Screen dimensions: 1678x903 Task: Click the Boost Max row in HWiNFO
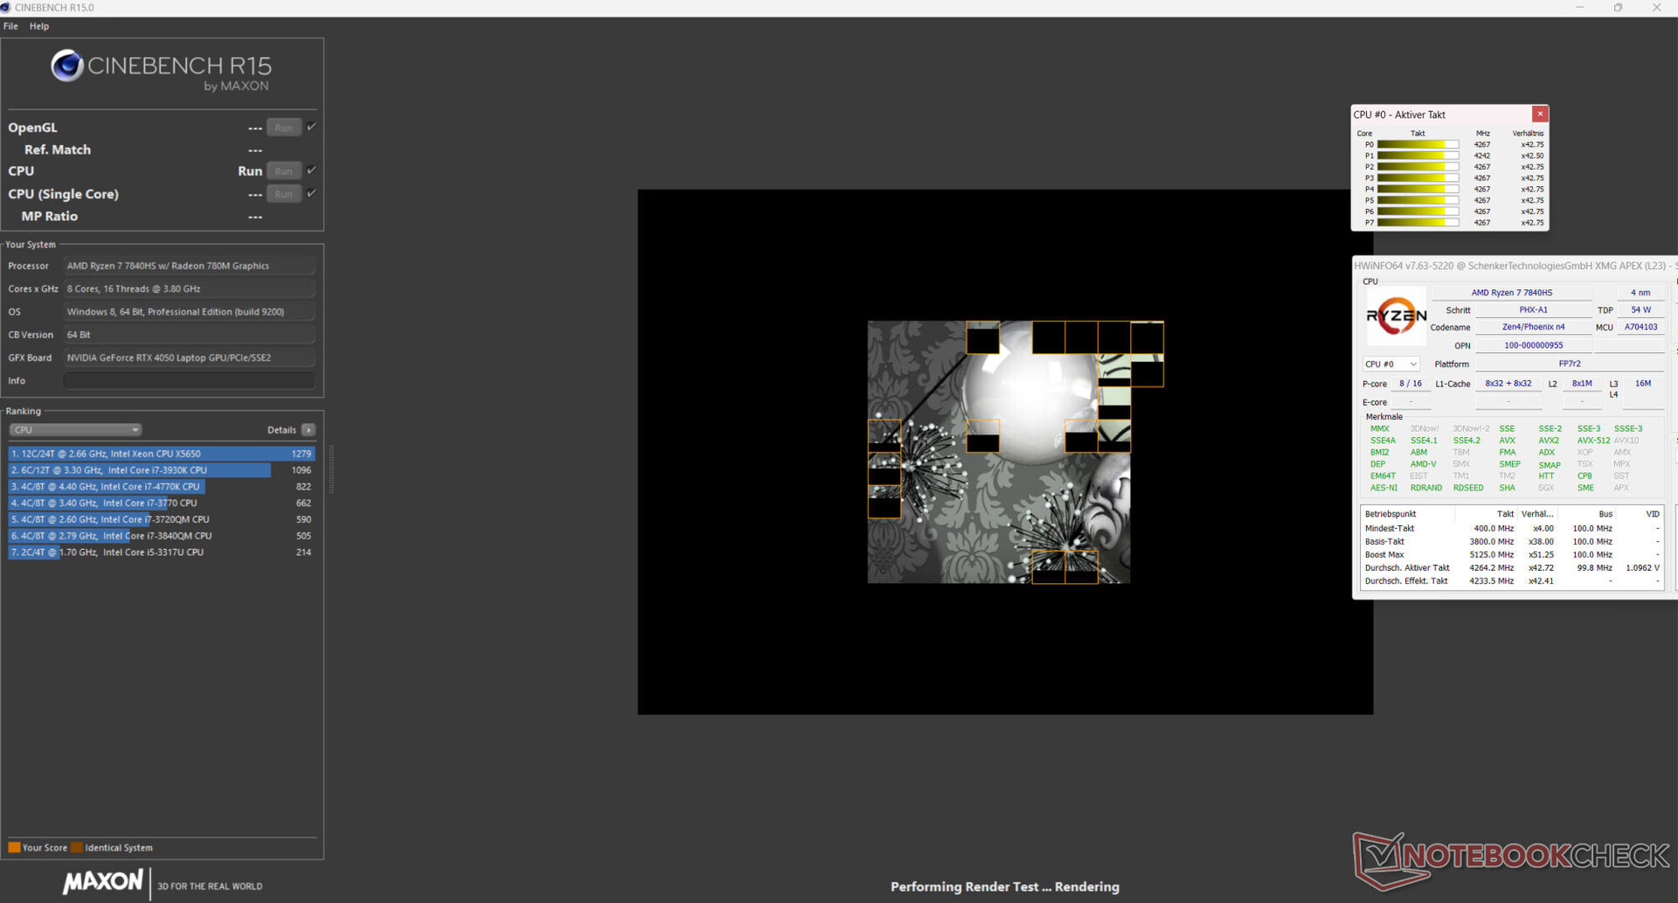1511,555
